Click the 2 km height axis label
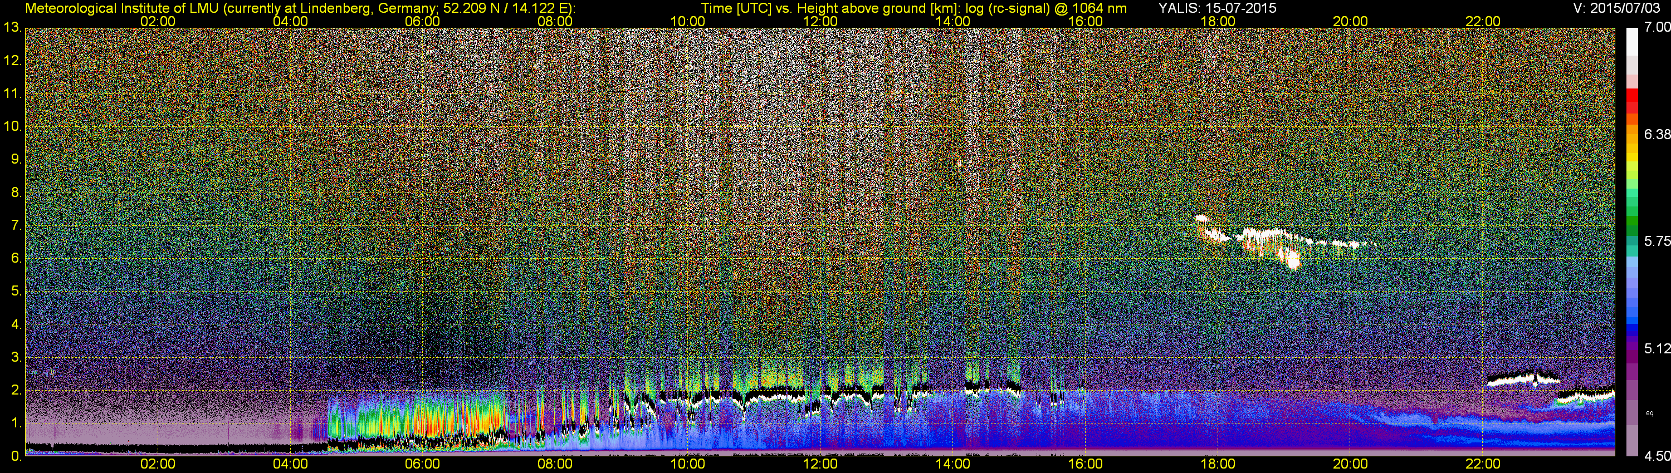The width and height of the screenshot is (1671, 473). 16,390
